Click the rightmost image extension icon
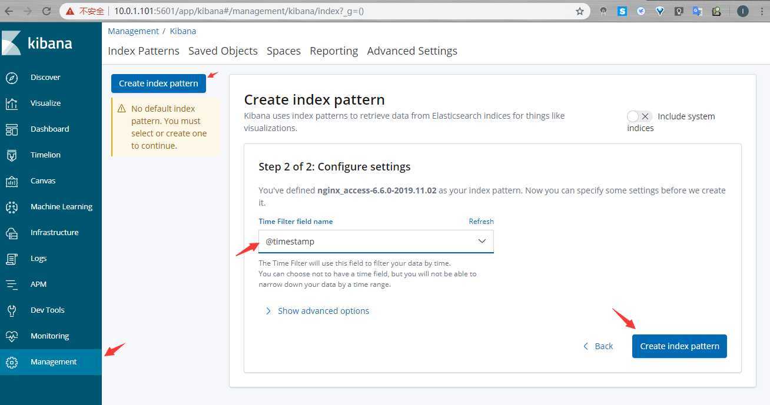Screen dimensions: 770x405 [x=716, y=11]
